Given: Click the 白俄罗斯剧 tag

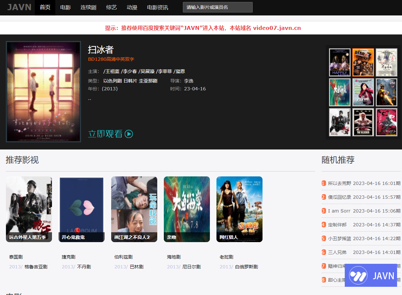Looking at the screenshot, I should [246, 267].
